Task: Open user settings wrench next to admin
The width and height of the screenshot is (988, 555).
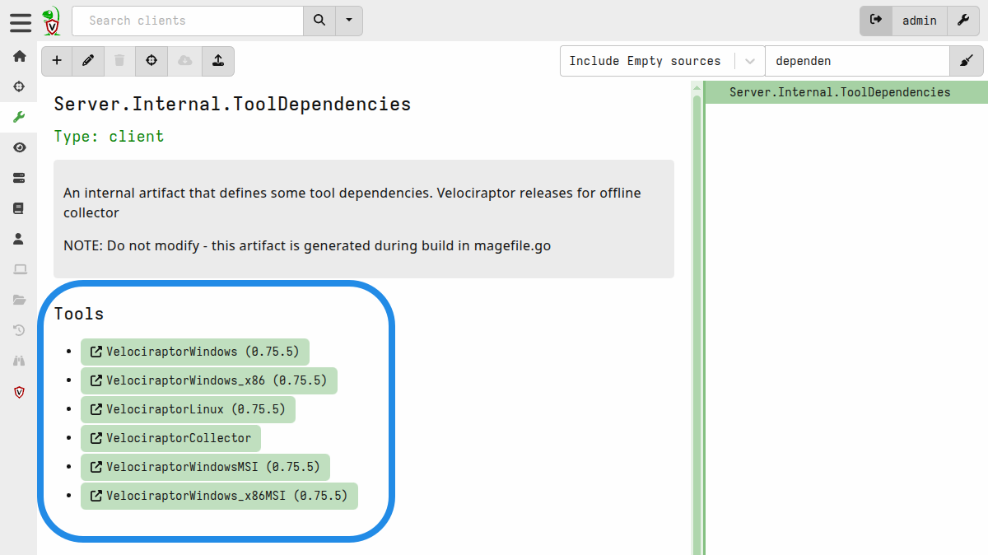Action: (962, 21)
